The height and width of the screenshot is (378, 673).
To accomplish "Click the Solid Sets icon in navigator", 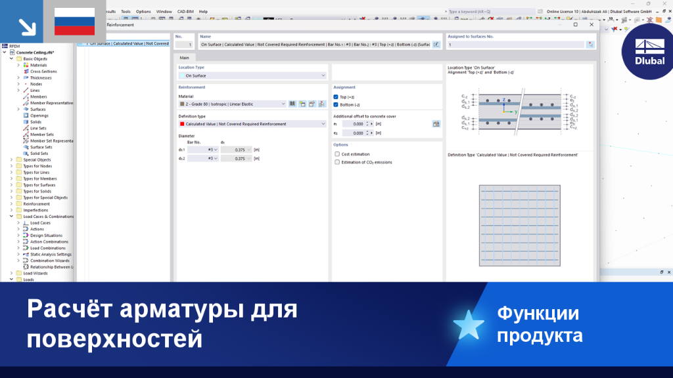I will (x=26, y=154).
